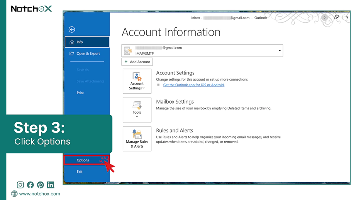Expand the Tools chevron

point(137,117)
